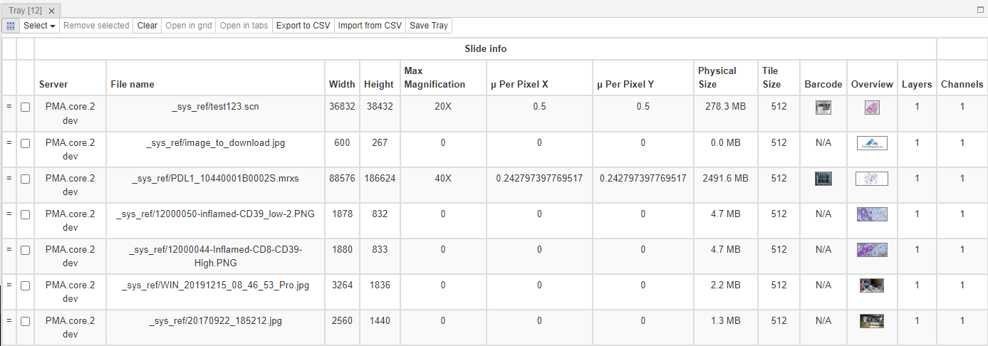
Task: Maximize the tray panel using corner icon
Action: click(x=980, y=10)
